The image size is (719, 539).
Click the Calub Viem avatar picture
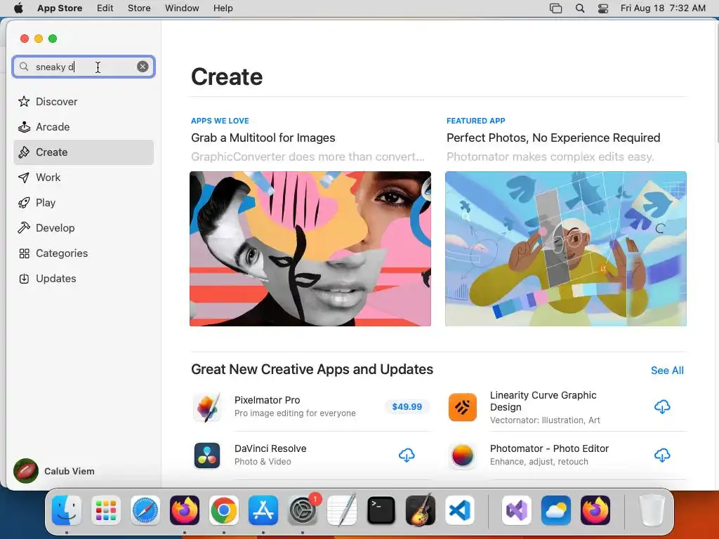click(x=26, y=471)
